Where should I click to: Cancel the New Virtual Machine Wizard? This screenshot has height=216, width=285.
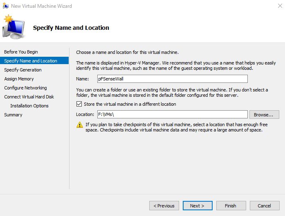(265, 206)
